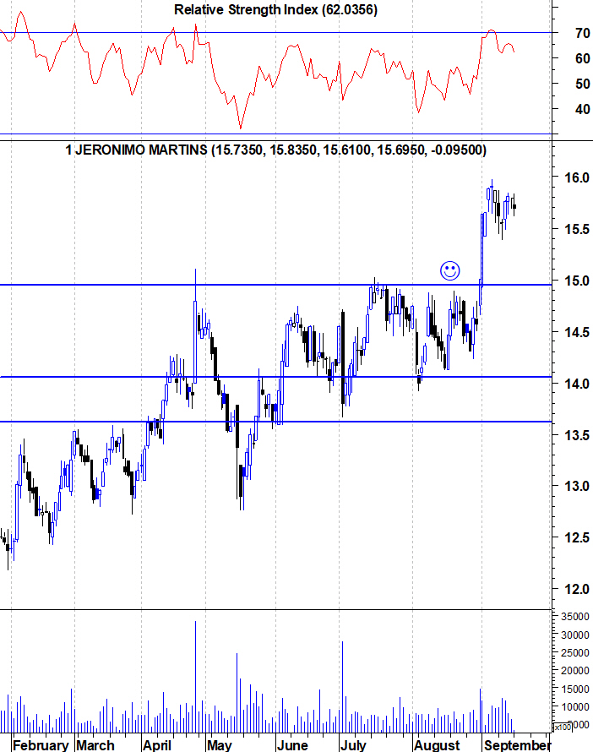Click the 10000 volume axis label
This screenshot has height=752, width=593.
click(574, 706)
